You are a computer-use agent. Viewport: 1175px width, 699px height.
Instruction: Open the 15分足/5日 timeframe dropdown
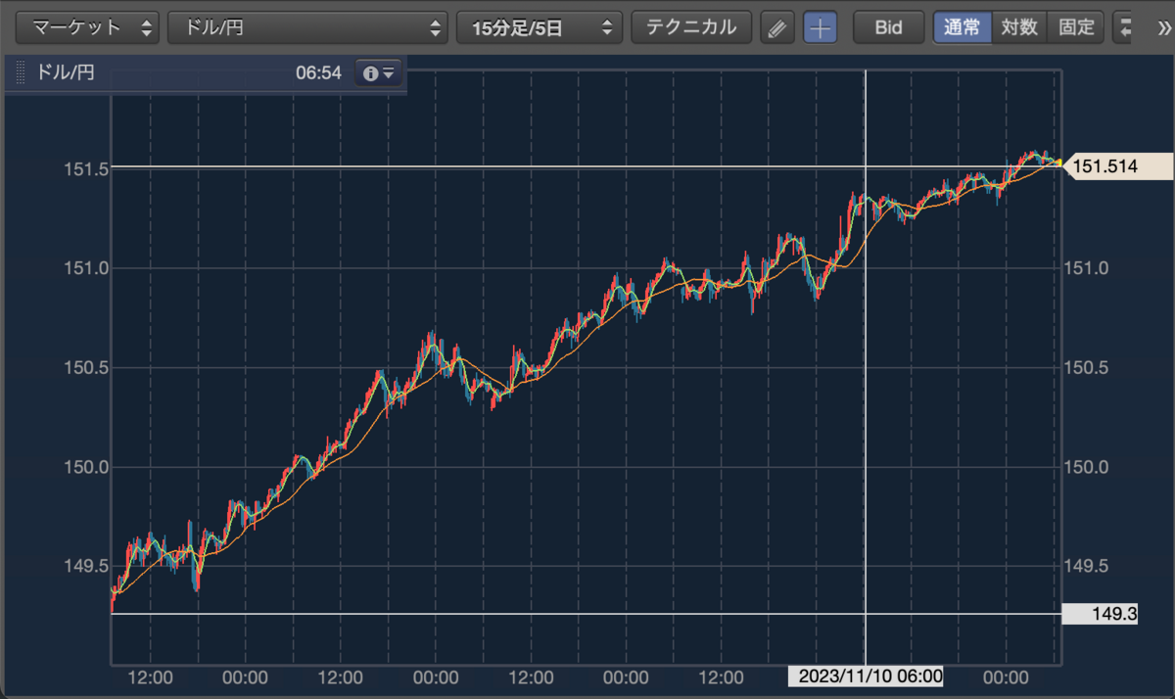tap(540, 27)
